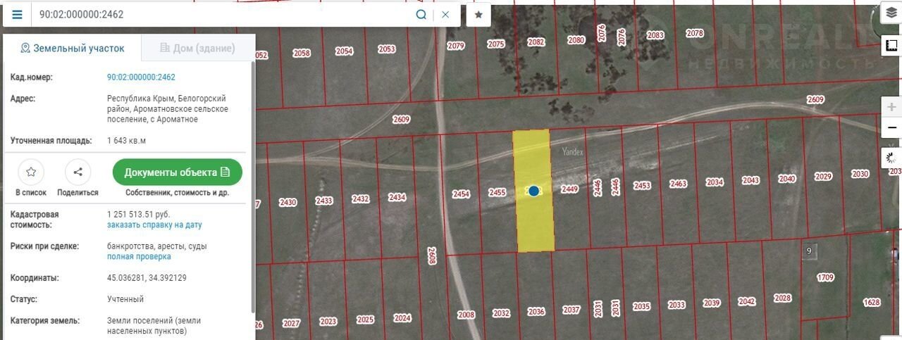902x340 pixels.
Task: Open the map layers panel
Action: tap(891, 13)
